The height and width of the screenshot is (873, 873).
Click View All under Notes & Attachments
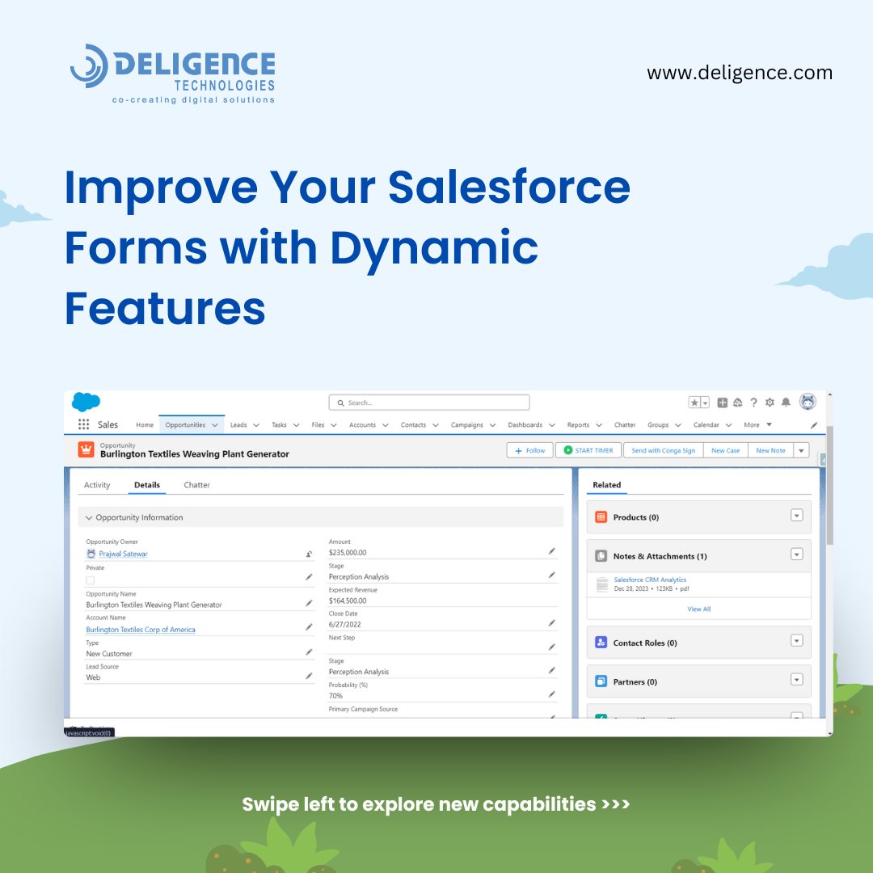(698, 609)
